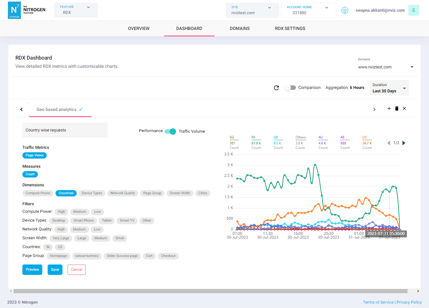429x308 pixels.
Task: Add a new chart tab with plus icon
Action: [x=389, y=108]
